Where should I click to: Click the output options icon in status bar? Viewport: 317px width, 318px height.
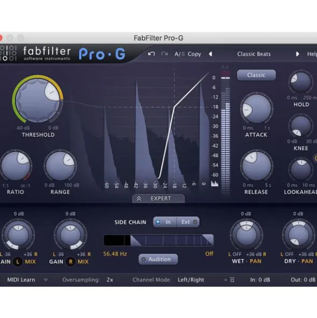[x=232, y=280]
